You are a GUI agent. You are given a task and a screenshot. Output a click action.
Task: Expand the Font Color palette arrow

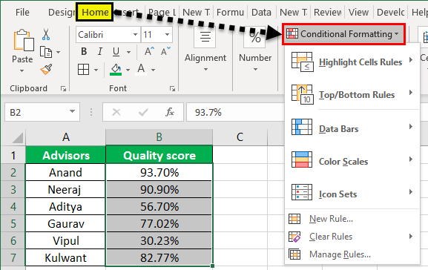pyautogui.click(x=153, y=70)
